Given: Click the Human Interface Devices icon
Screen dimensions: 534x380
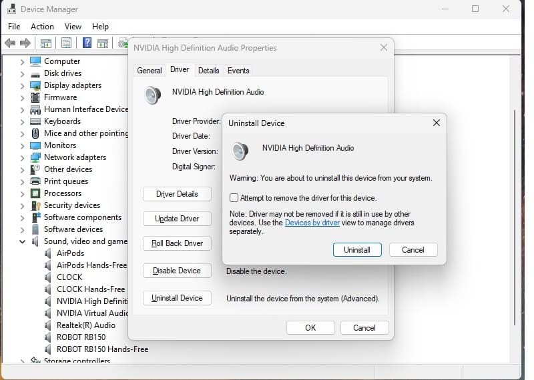Looking at the screenshot, I should tap(35, 109).
